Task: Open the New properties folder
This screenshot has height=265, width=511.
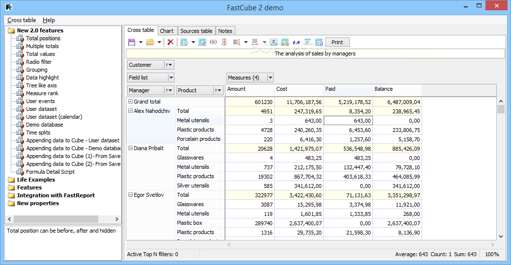Action: tap(38, 203)
